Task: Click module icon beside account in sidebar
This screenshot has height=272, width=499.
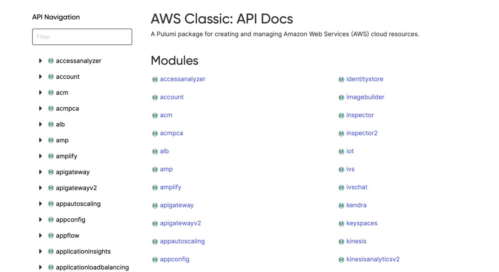Action: 51,77
